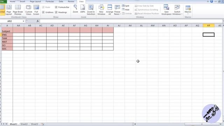Expand the Freeze Panes dropdown

pos(117,13)
